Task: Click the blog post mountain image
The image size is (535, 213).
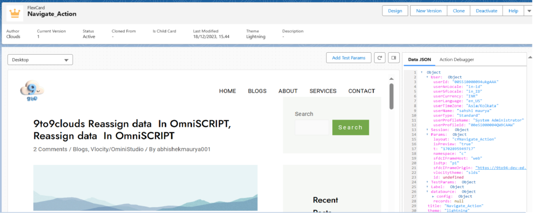Action: (x=145, y=188)
